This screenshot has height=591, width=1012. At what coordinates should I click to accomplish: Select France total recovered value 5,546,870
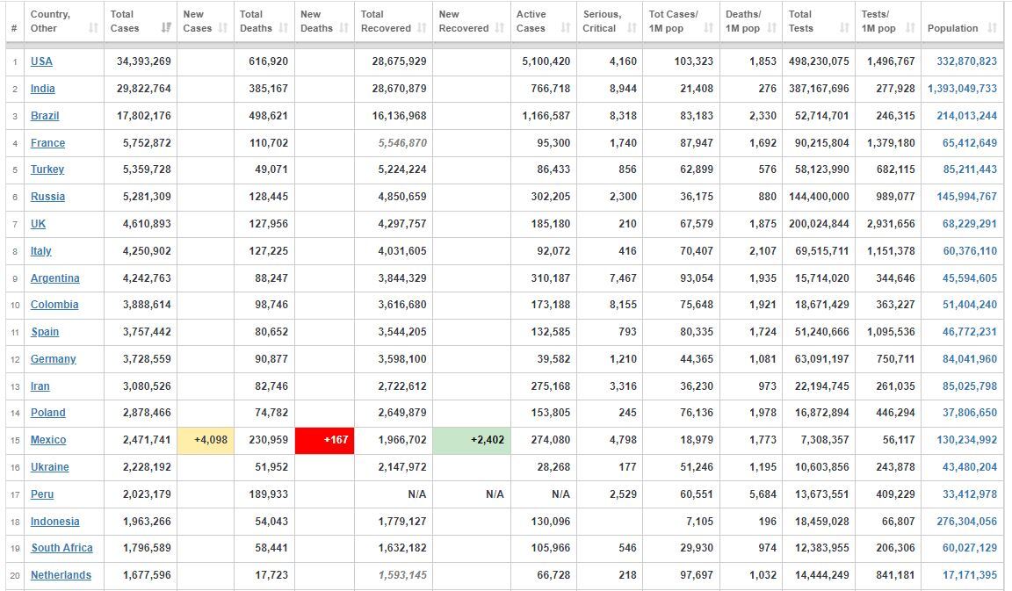402,142
